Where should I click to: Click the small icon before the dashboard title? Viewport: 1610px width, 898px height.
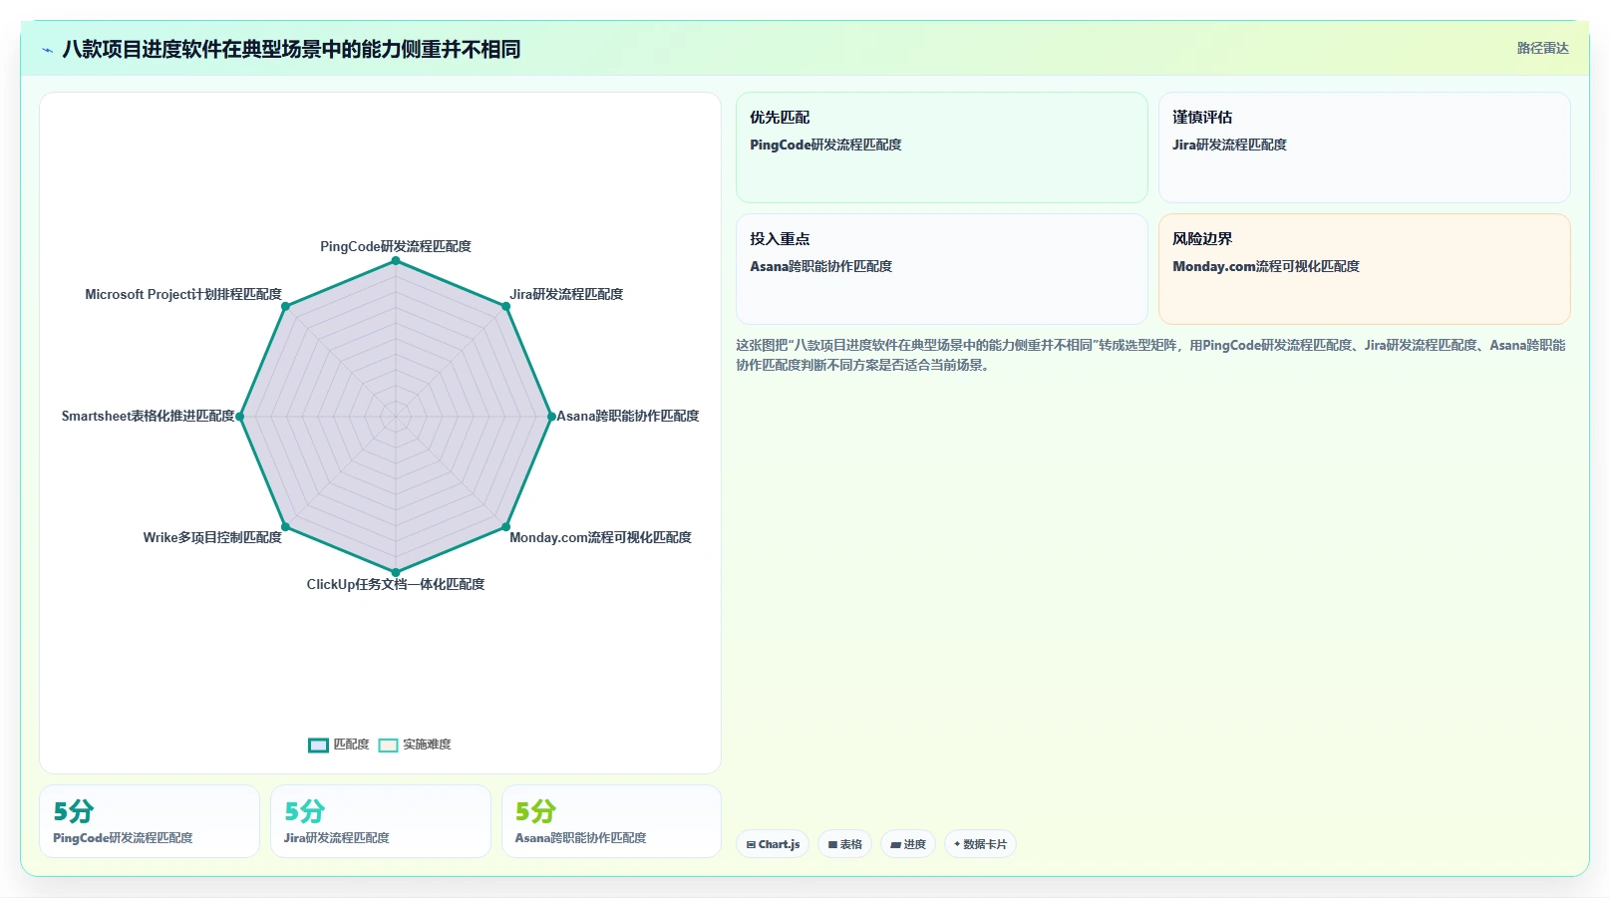pyautogui.click(x=47, y=50)
